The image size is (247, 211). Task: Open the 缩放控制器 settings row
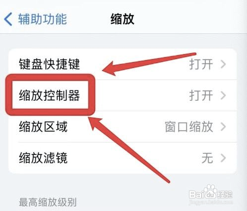pyautogui.click(x=123, y=95)
